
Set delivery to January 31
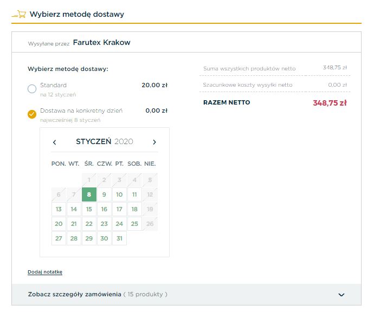[119, 238]
